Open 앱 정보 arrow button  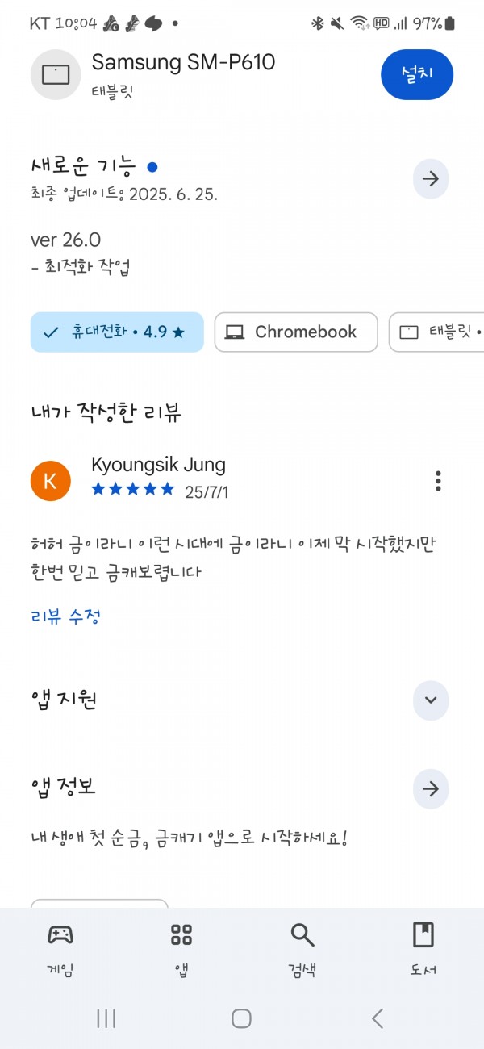click(x=431, y=788)
